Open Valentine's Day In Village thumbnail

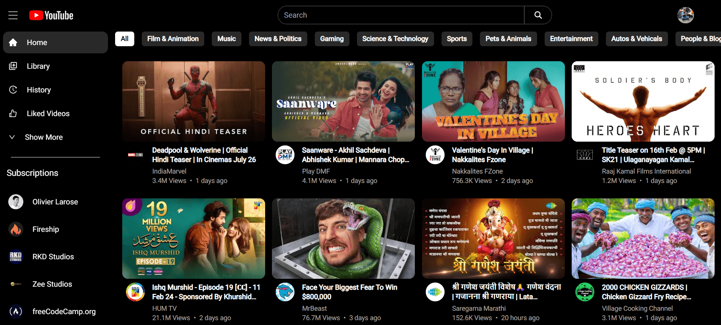click(493, 101)
